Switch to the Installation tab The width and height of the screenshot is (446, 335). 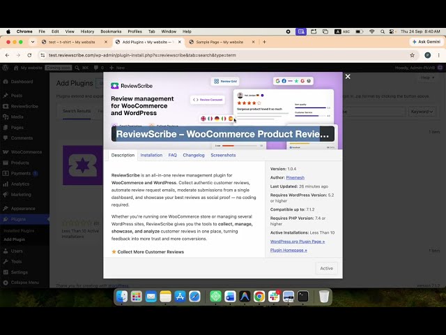(x=151, y=155)
